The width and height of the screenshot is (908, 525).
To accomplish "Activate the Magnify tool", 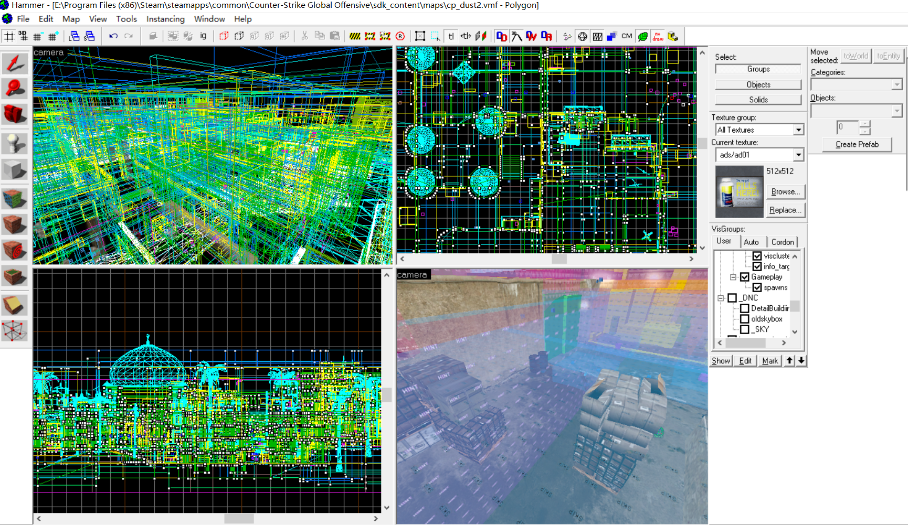I will (x=15, y=88).
